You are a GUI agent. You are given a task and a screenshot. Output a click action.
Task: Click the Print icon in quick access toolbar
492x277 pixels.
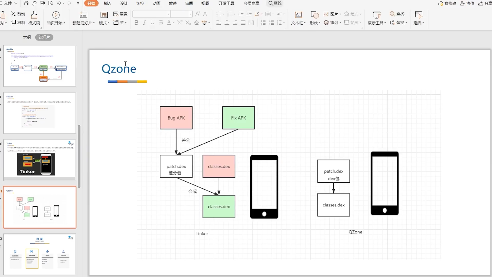tap(42, 3)
